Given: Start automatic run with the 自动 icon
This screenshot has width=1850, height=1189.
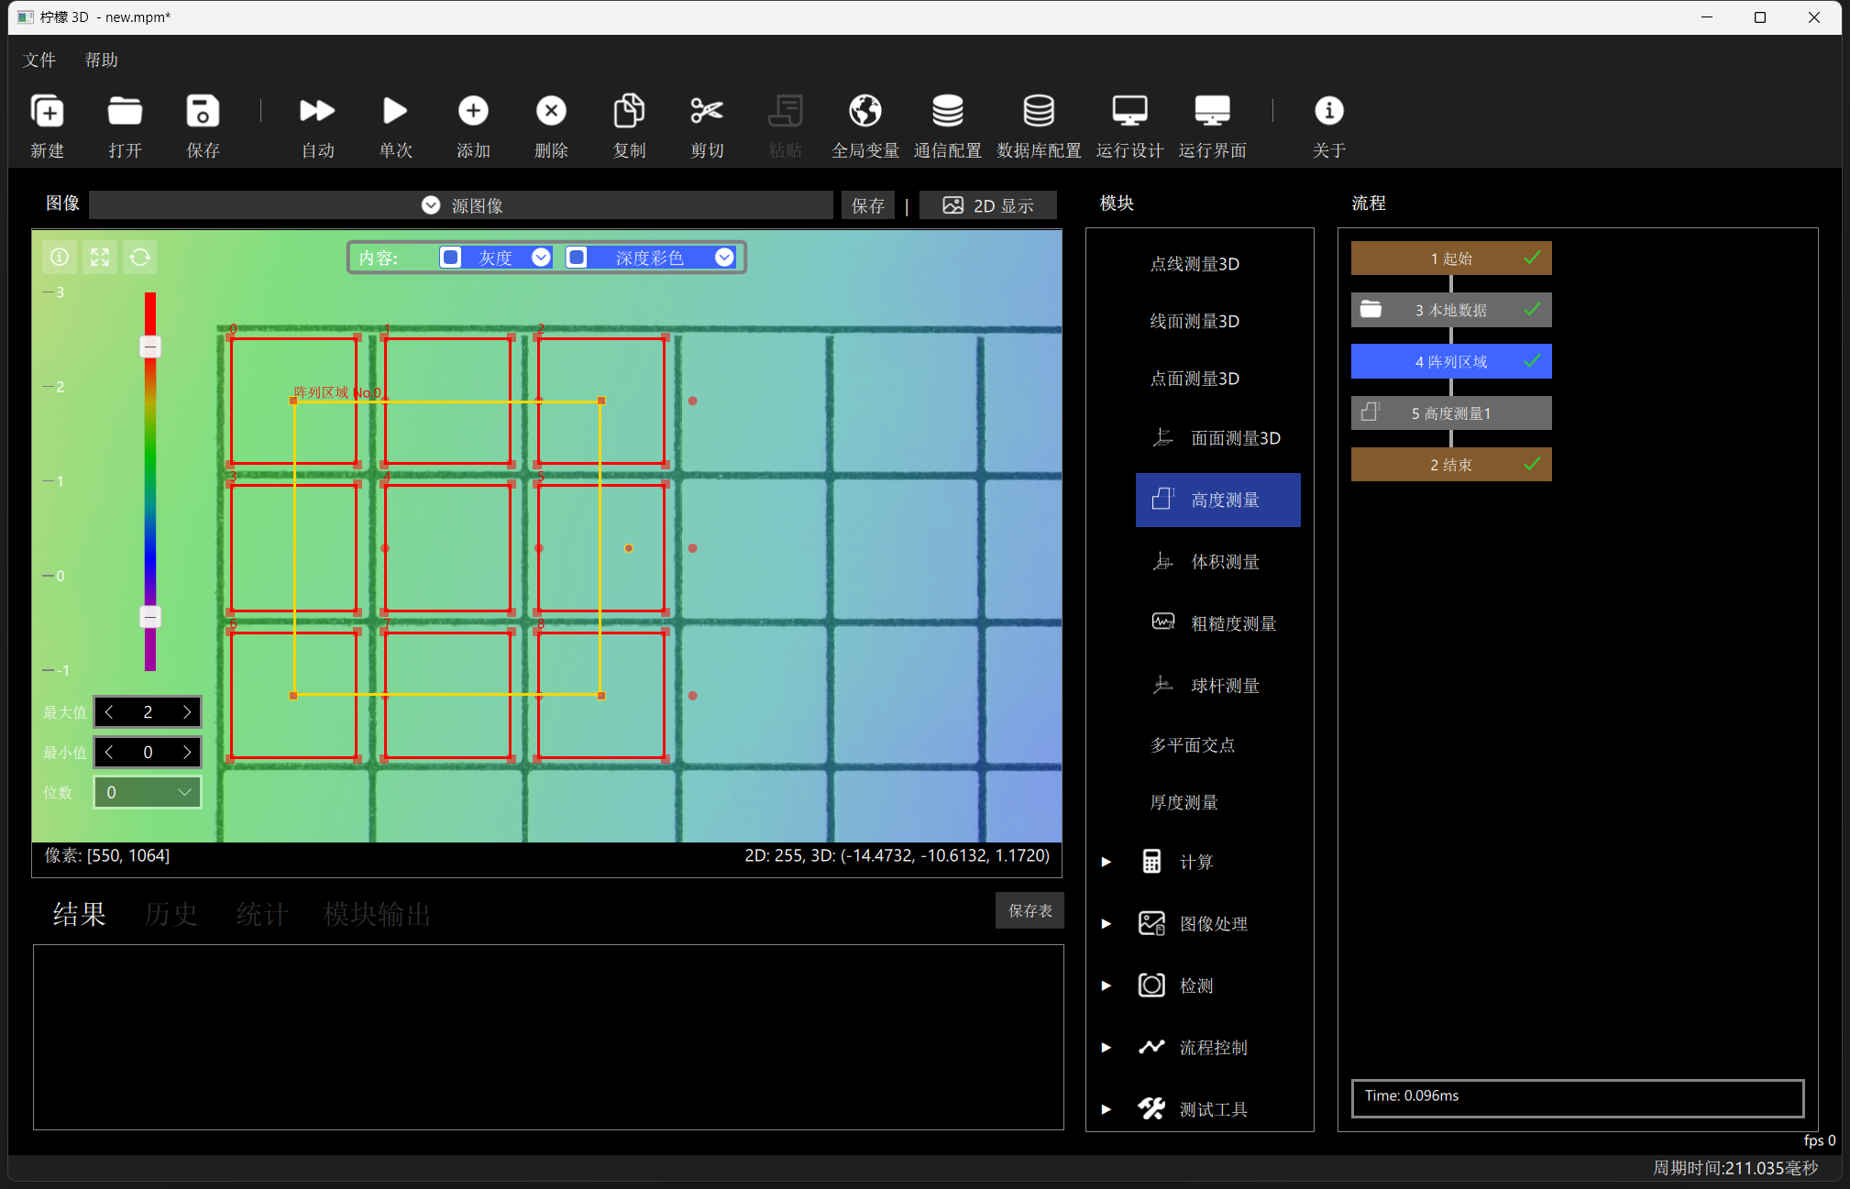Looking at the screenshot, I should pyautogui.click(x=317, y=111).
